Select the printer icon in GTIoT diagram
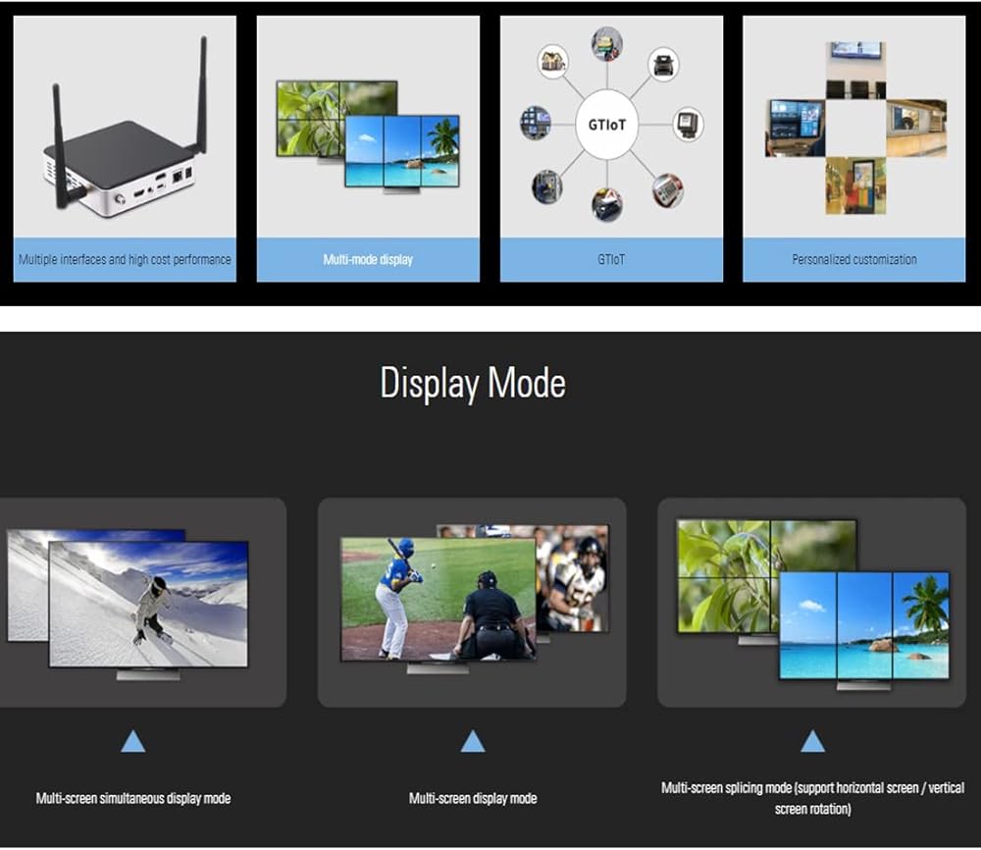Image resolution: width=981 pixels, height=850 pixels. click(661, 65)
